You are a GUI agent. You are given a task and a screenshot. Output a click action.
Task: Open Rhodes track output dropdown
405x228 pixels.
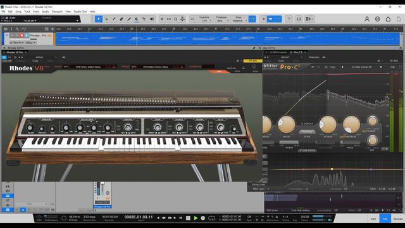coord(31,42)
